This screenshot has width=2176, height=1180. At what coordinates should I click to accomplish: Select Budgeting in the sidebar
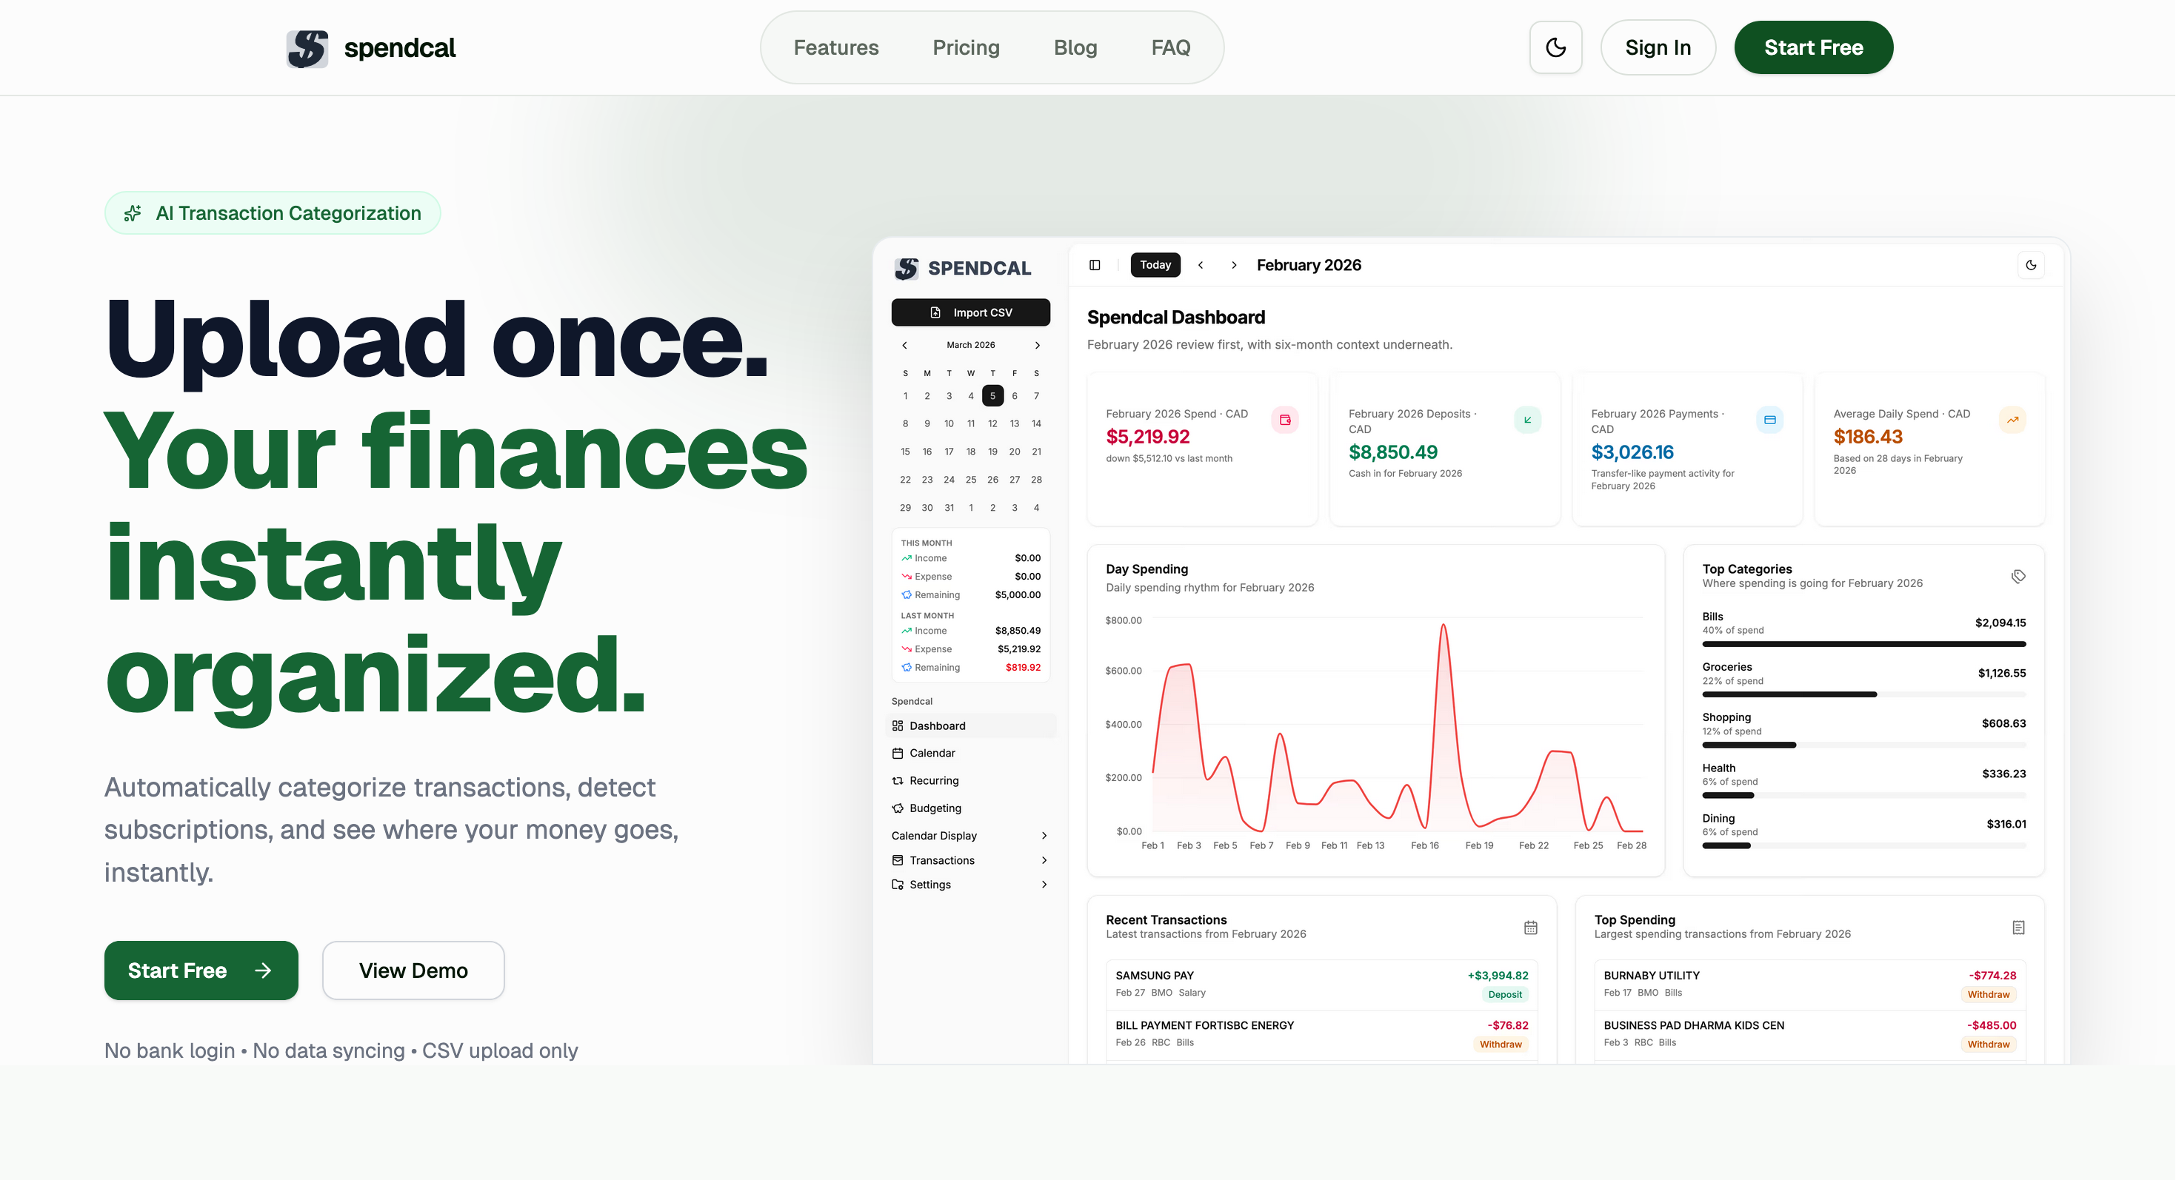969,808
